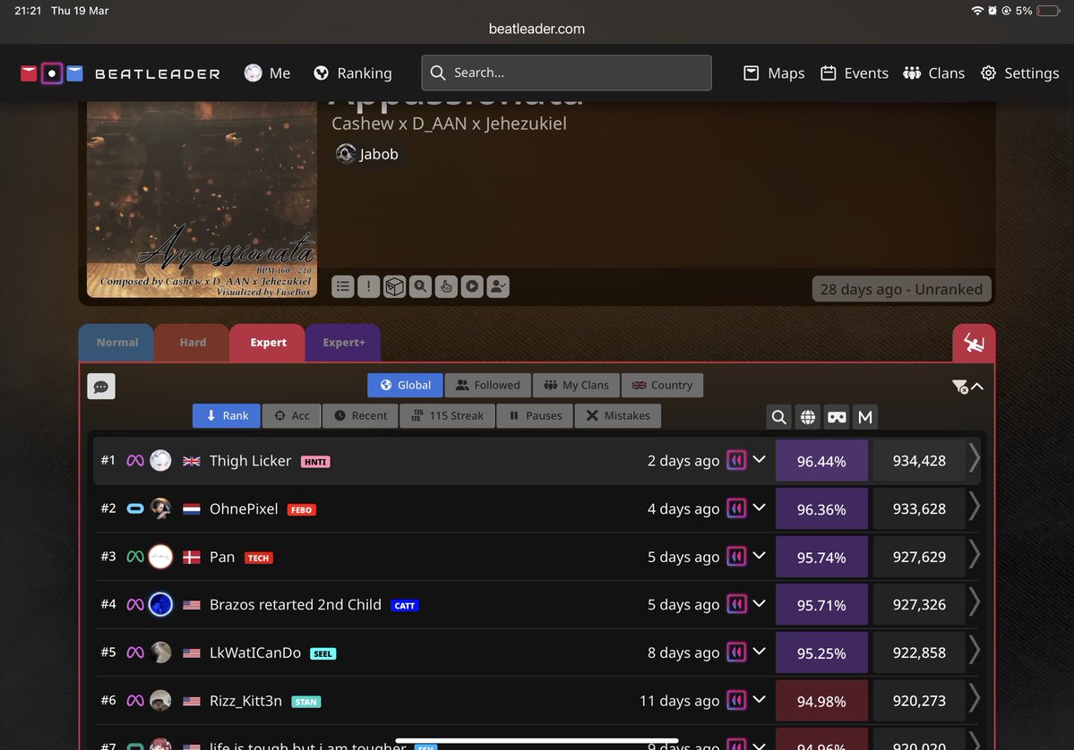Viewport: 1074px width, 750px height.
Task: Collapse the leaderboard filters with the up chevron
Action: click(977, 387)
